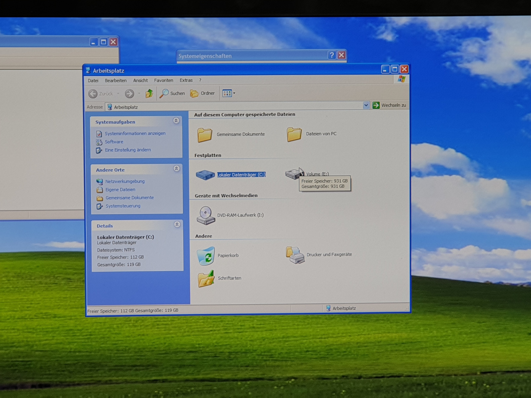This screenshot has width=531, height=398.
Task: Click the Wechseln zu go button
Action: (x=389, y=105)
